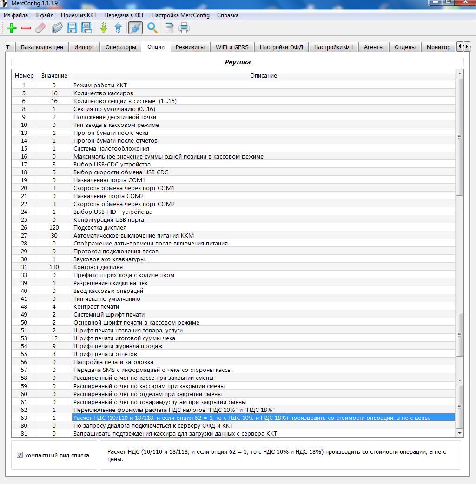
Task: Select the Передача SMS с информацией row
Action: 233,370
